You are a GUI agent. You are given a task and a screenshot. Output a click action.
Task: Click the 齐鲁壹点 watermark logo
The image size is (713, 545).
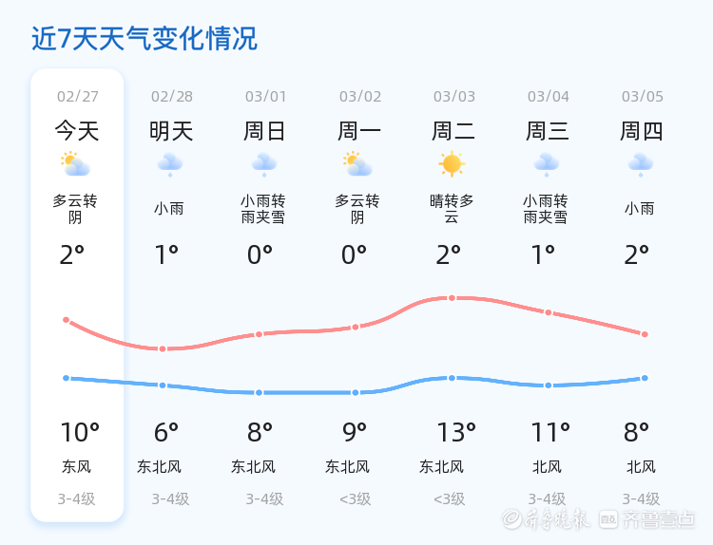659,518
